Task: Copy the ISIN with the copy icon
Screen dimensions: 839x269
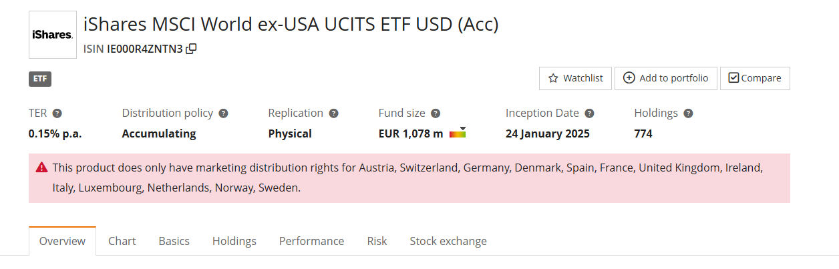Action: pos(191,48)
